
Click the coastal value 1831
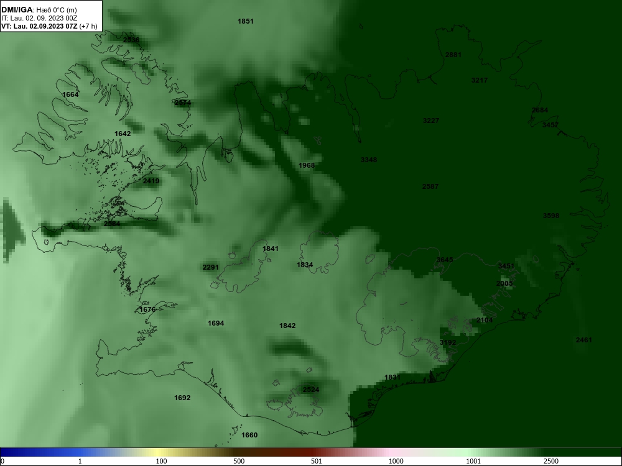(392, 378)
